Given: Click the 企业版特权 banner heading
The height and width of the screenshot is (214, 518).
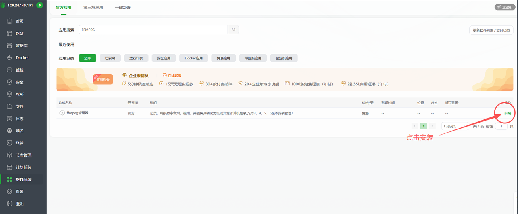Looking at the screenshot, I should [138, 76].
